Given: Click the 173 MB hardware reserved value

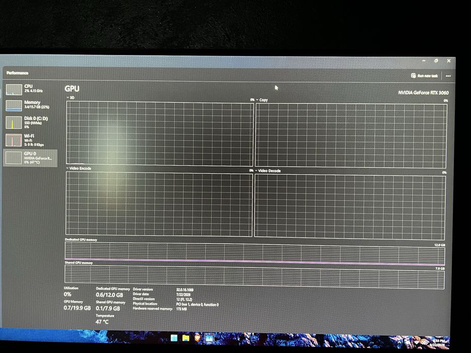Looking at the screenshot, I should 181,309.
